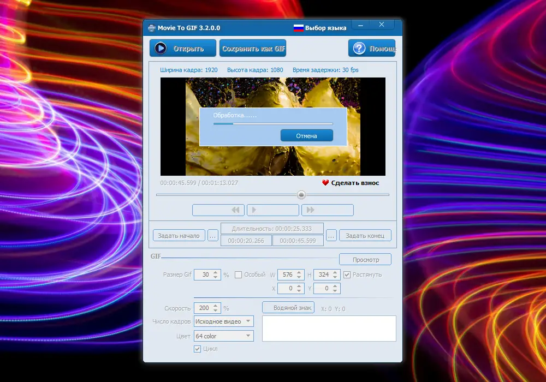Click the Высота кадра: 1080 label
546x382 pixels.
click(255, 70)
